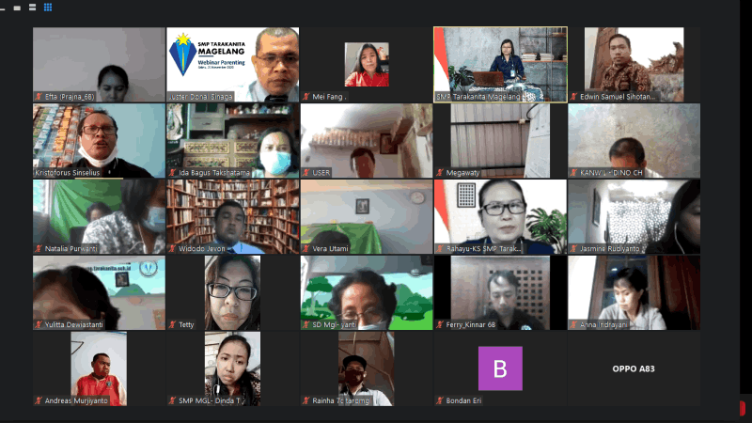
Task: Click muted mic icon beside Megawaty
Action: coord(440,173)
